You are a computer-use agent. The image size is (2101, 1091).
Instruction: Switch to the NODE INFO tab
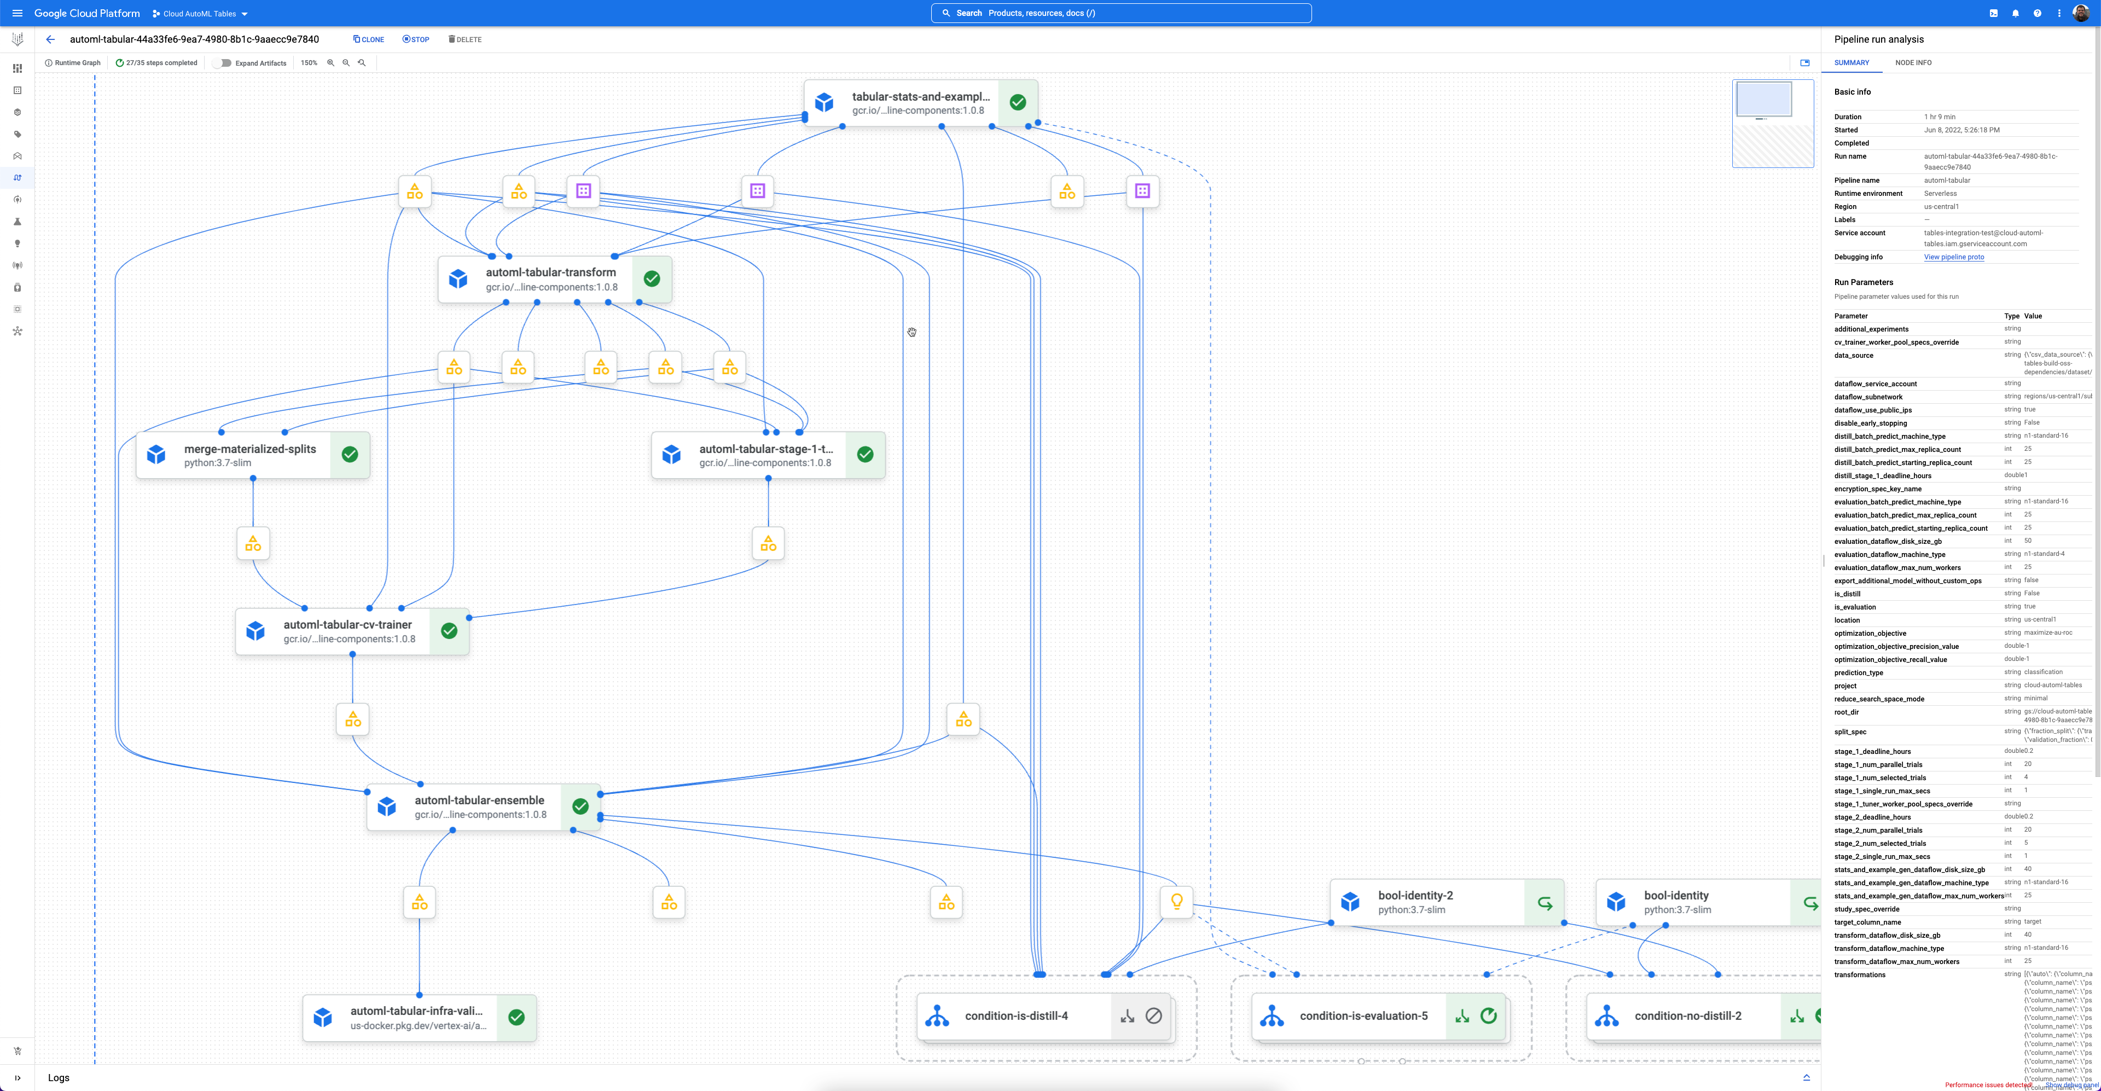pos(1913,63)
